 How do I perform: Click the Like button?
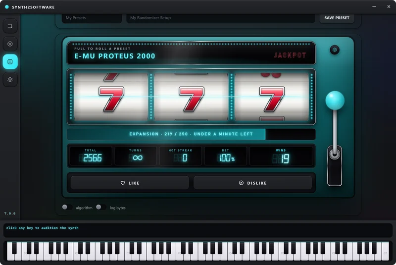(130, 183)
